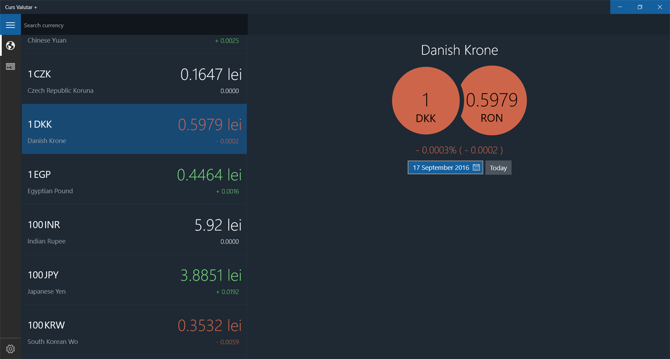Click the Danish Krone heading
This screenshot has height=359, width=670.
coord(459,50)
